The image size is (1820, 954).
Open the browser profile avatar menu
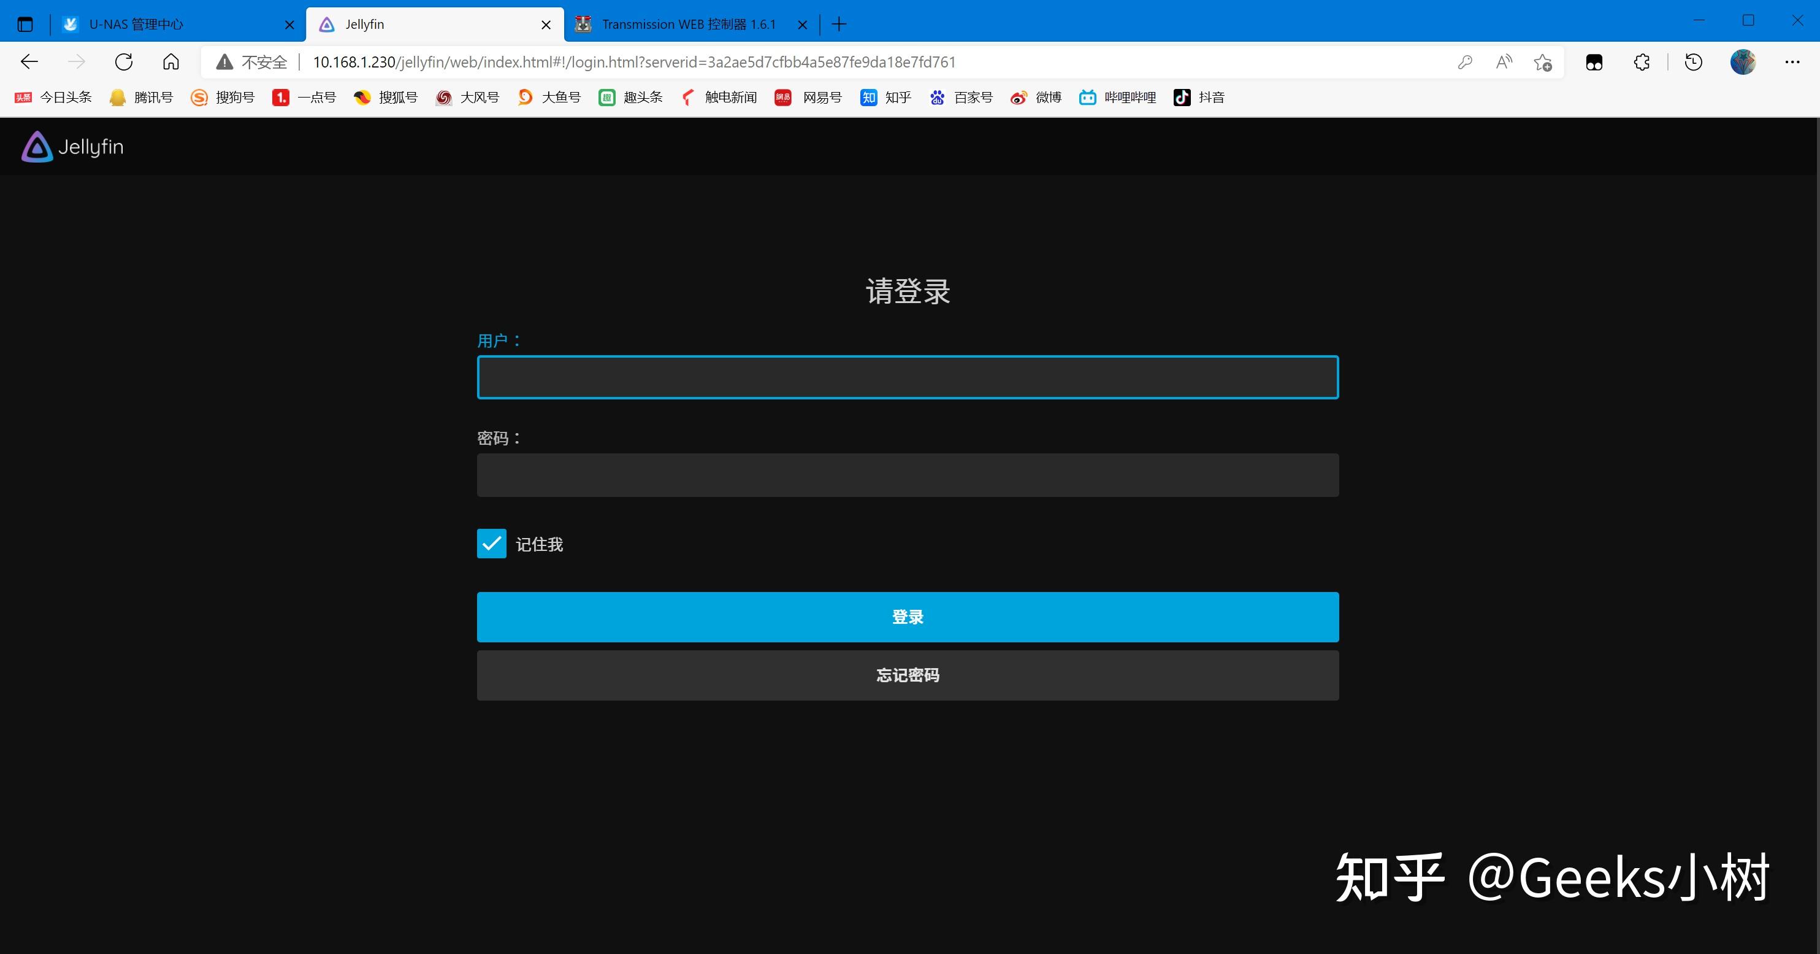1742,62
